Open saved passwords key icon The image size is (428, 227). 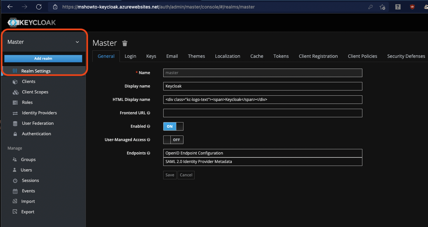371,7
